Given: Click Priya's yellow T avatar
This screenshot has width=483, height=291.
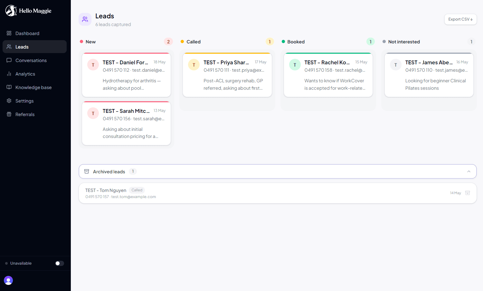Looking at the screenshot, I should click(194, 65).
